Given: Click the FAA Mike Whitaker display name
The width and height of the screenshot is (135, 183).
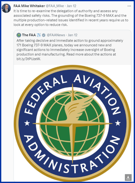Looking at the screenshot, I should (29, 6).
